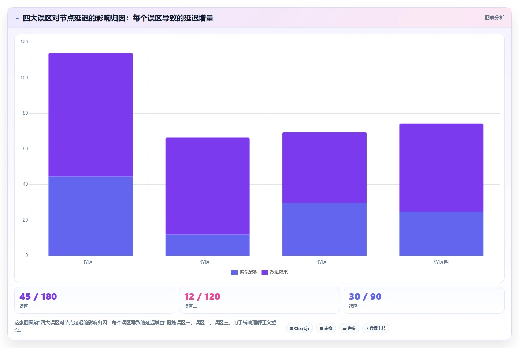
Task: Open the 30 / 90 误区三 data card
Action: coord(424,300)
